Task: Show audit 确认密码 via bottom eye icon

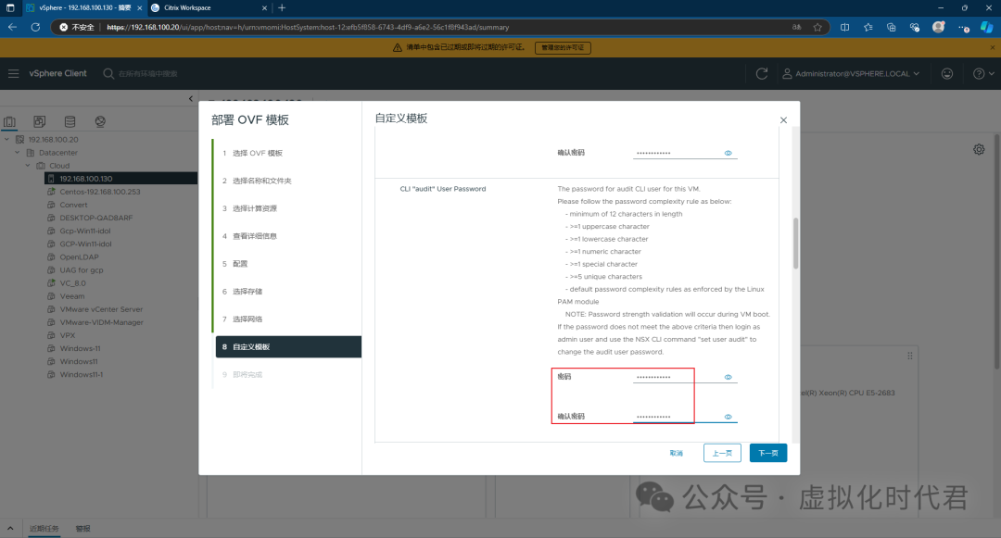Action: point(728,417)
